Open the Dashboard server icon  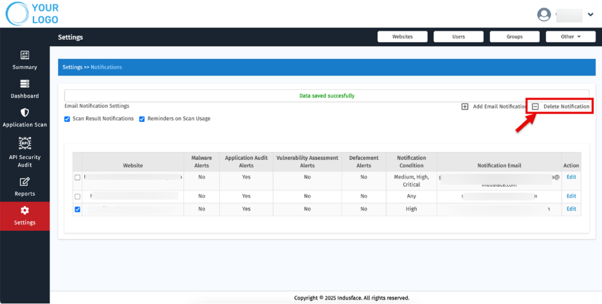coord(24,84)
